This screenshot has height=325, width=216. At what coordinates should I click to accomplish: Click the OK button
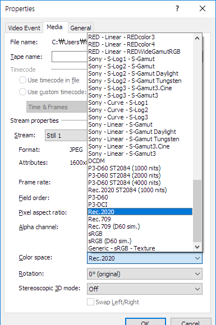coord(145,322)
